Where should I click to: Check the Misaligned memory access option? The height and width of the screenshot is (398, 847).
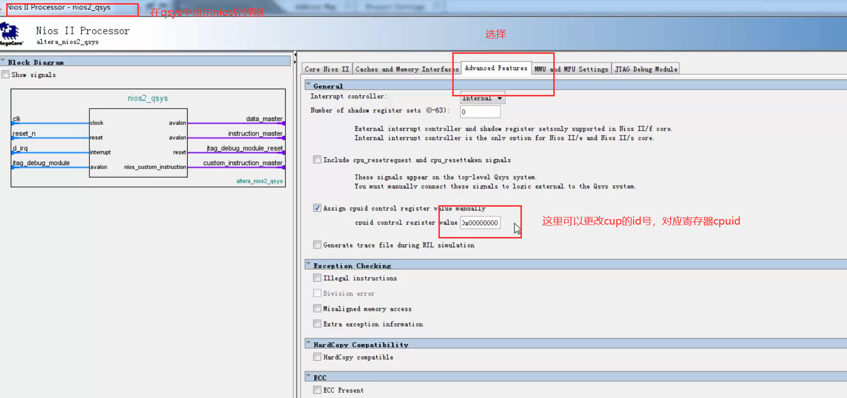pyautogui.click(x=317, y=308)
